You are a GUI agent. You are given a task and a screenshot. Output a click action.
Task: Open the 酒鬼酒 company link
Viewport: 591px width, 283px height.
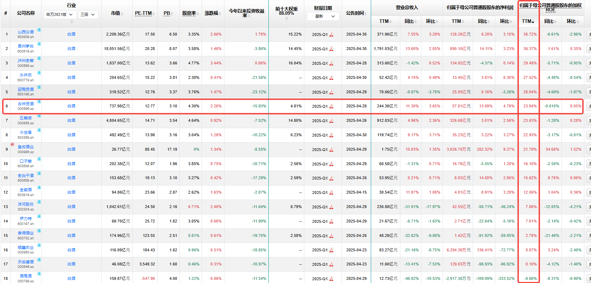click(x=26, y=276)
